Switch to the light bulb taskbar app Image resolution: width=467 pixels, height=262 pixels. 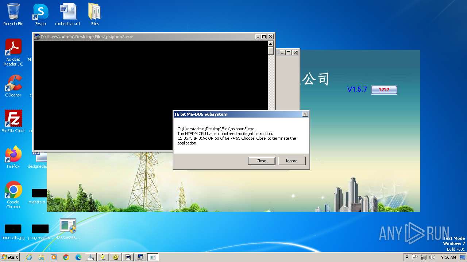(103, 257)
